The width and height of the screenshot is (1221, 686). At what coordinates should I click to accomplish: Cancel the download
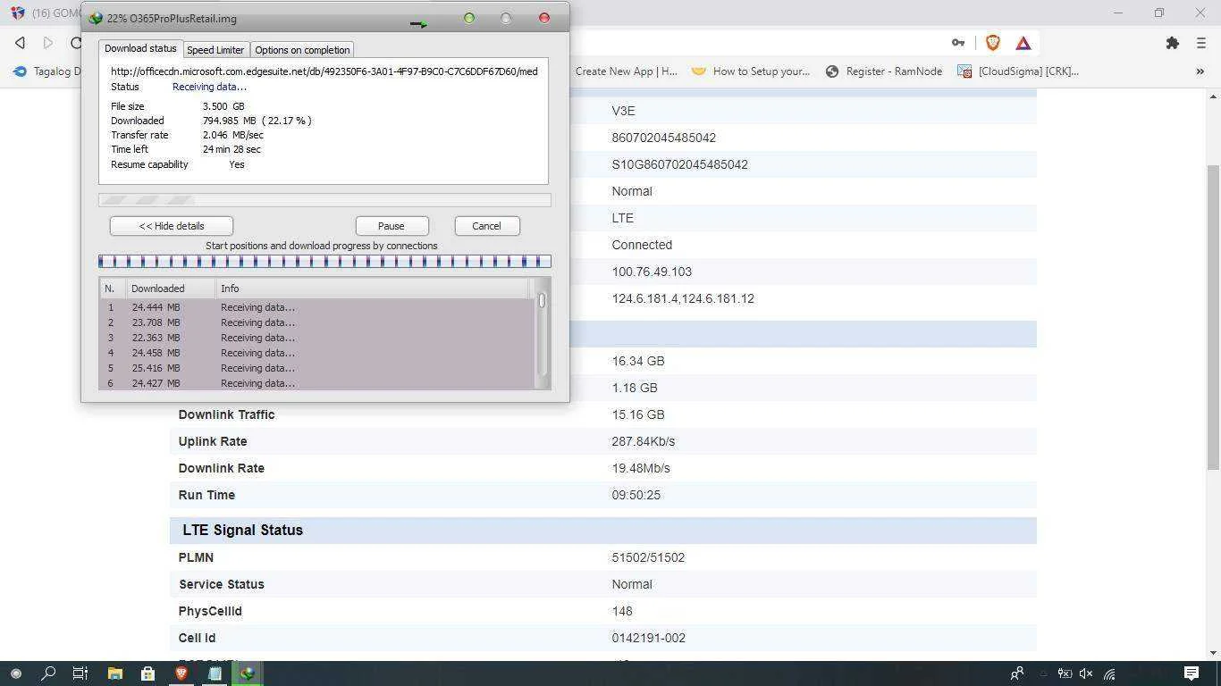tap(486, 226)
